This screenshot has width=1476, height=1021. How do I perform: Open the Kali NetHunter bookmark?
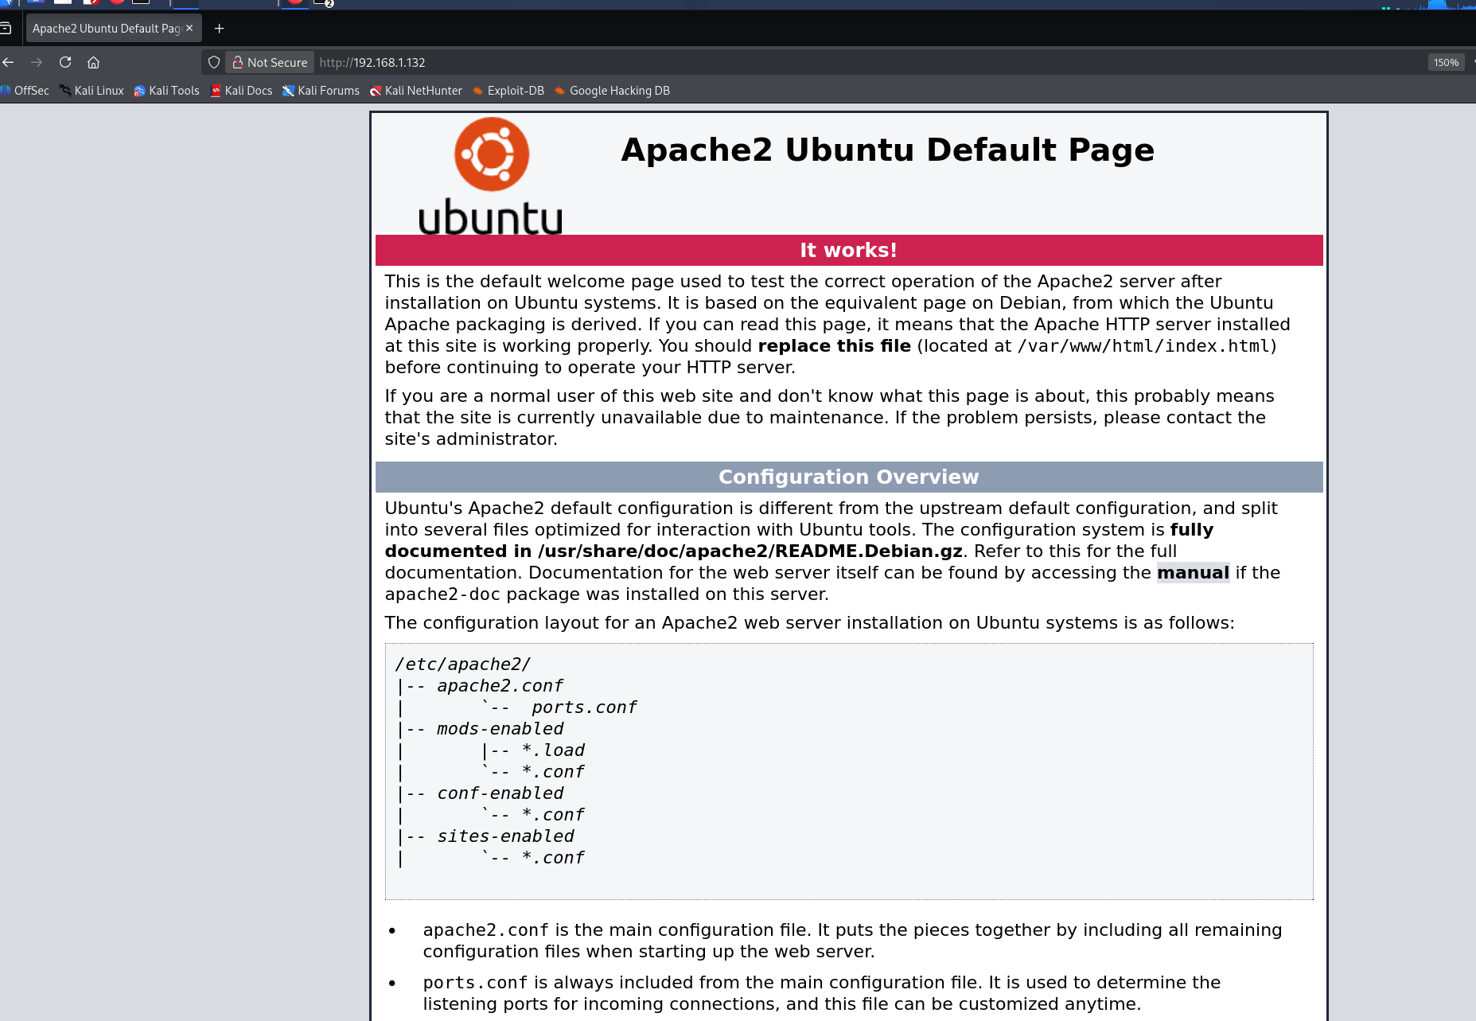[x=415, y=91]
